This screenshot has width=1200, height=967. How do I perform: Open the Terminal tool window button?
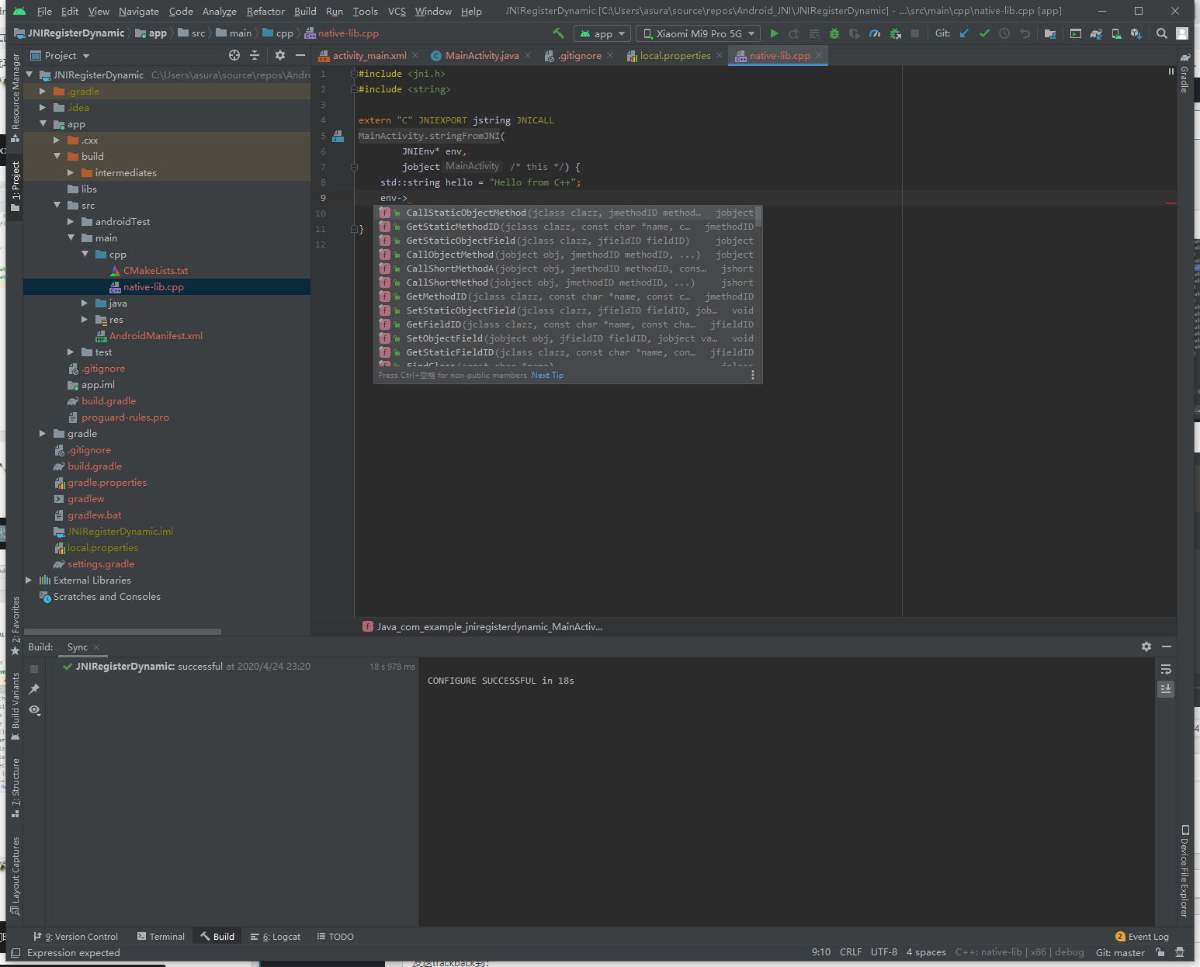click(161, 937)
